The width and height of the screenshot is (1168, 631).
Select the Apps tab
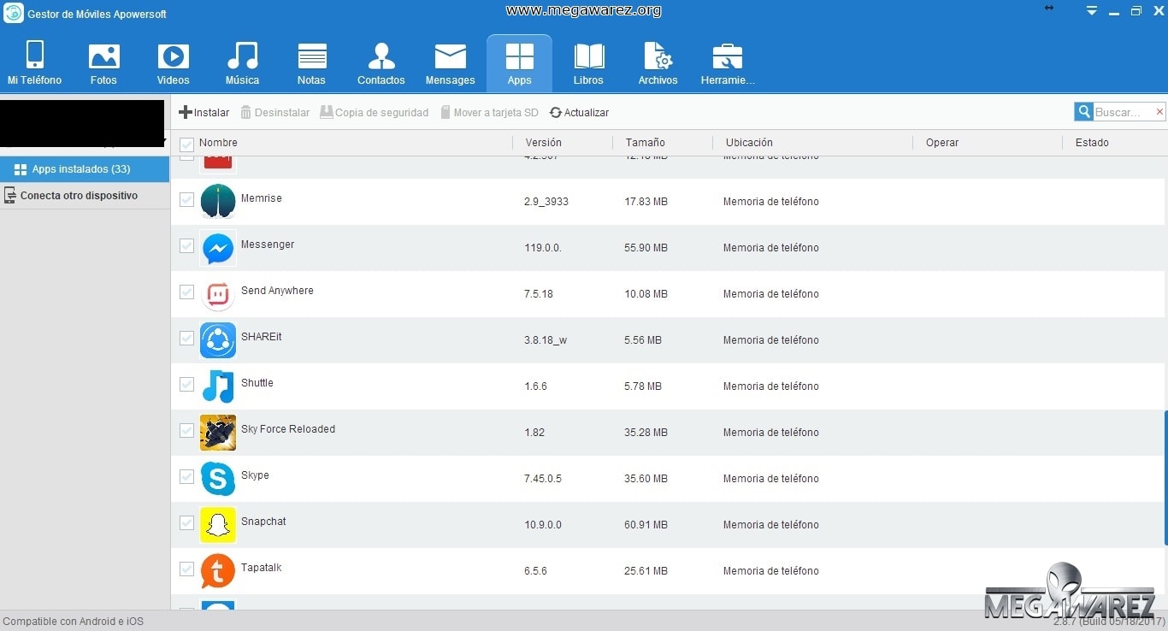click(x=519, y=64)
